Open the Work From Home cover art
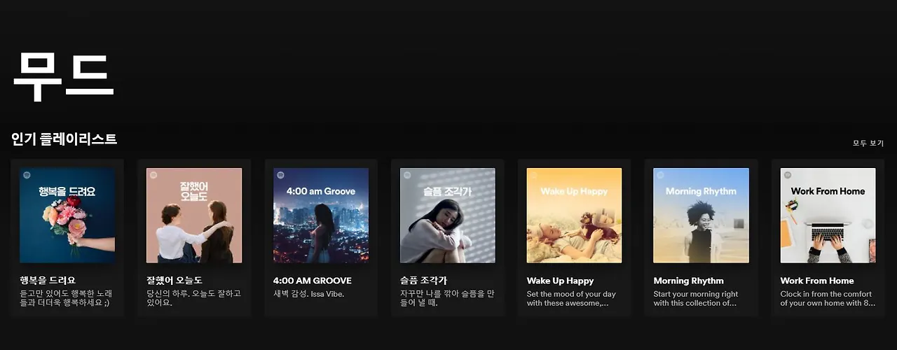The width and height of the screenshot is (897, 350). coord(828,216)
